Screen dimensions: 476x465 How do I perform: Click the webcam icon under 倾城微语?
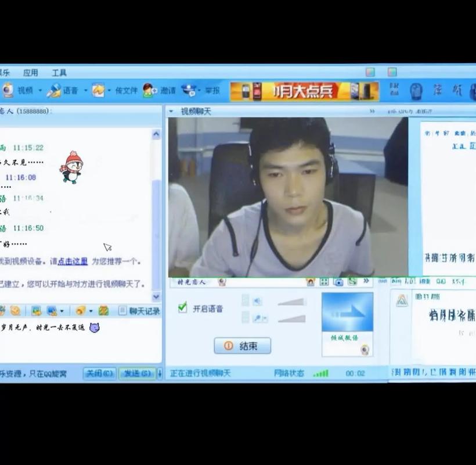click(365, 349)
